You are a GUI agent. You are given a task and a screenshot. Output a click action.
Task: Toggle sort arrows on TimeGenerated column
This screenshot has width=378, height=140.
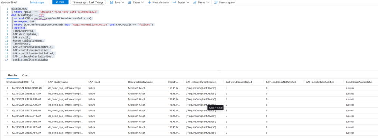(x=33, y=82)
